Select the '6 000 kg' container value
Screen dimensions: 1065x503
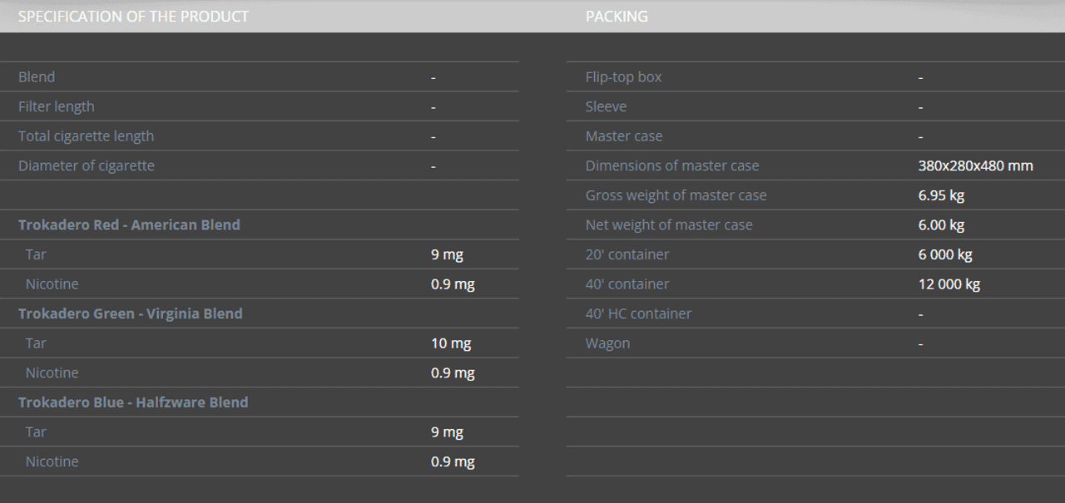point(945,254)
